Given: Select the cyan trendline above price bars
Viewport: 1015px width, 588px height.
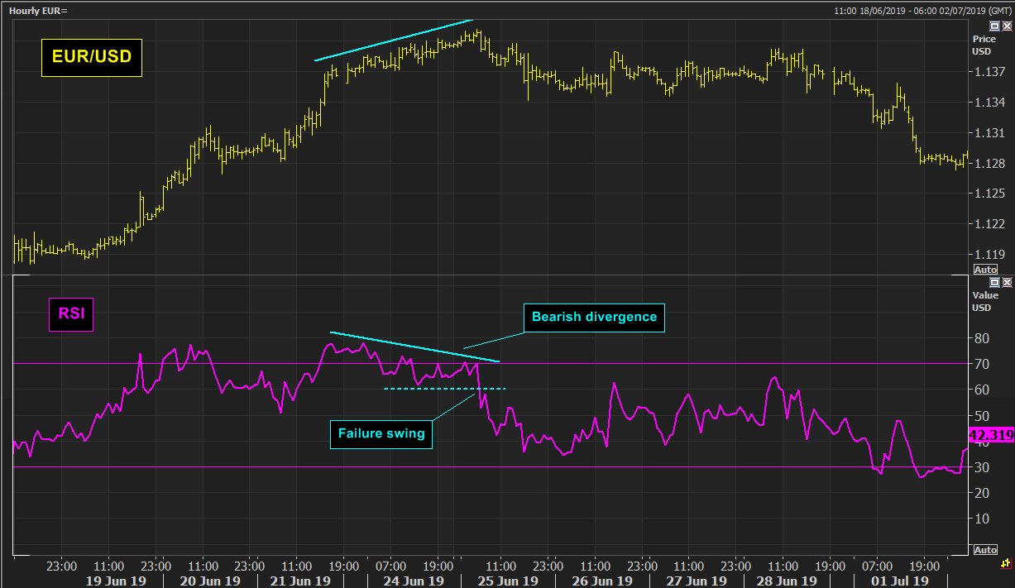Looking at the screenshot, I should 393,40.
